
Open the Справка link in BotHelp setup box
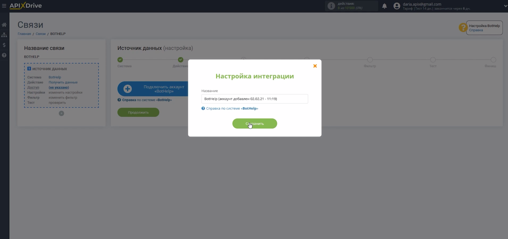point(476,30)
